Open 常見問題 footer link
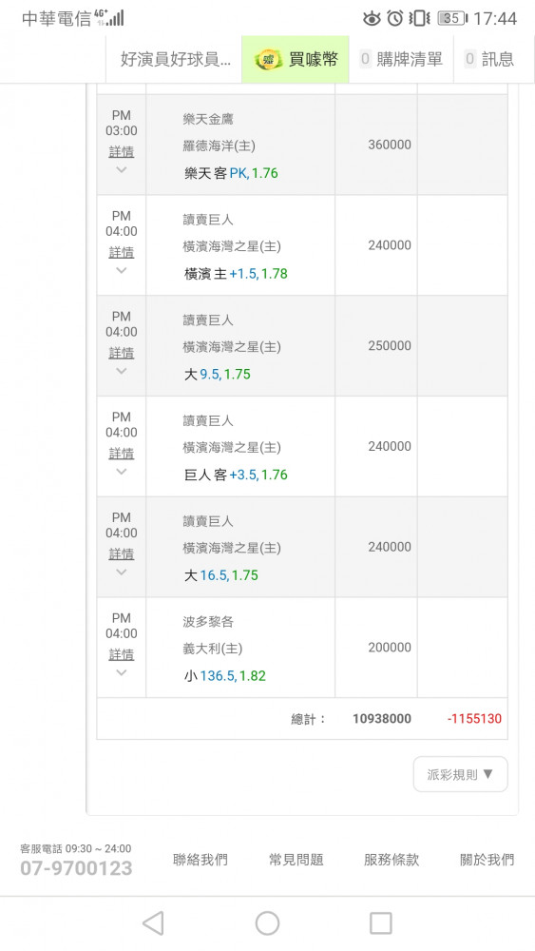This screenshot has height=951, width=535. (x=296, y=860)
